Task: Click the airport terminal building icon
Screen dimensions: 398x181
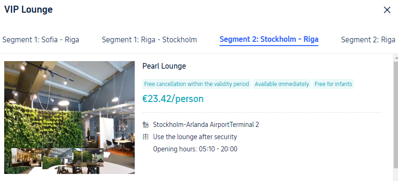Action: click(146, 125)
